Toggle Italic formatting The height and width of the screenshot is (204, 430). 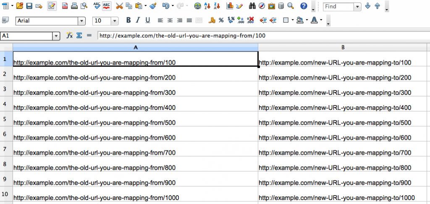point(138,20)
